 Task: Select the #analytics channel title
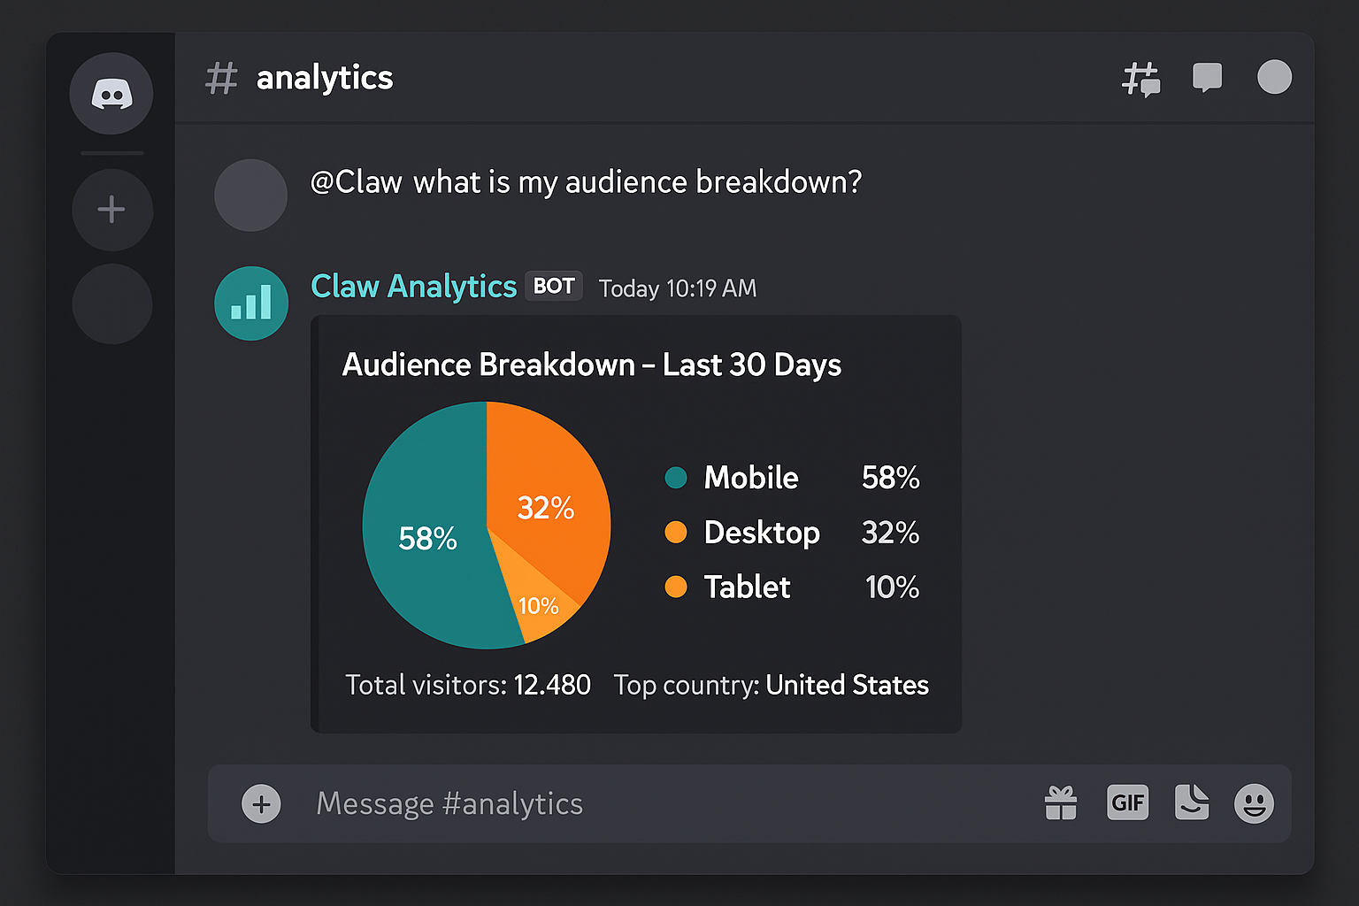pyautogui.click(x=324, y=78)
